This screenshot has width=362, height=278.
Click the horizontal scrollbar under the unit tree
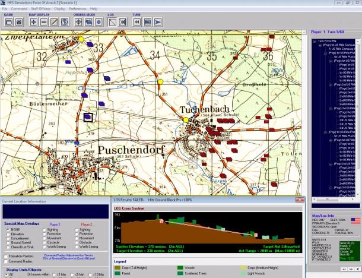334,199
